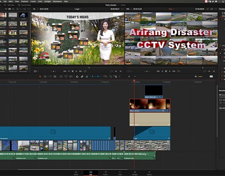Screen dimensions: 225x176
Task: Click Mark In icon under timeline viewer
Action: coord(209,71)
